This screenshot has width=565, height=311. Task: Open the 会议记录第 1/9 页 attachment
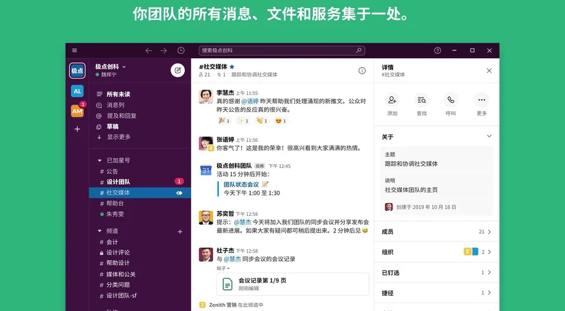click(x=293, y=283)
